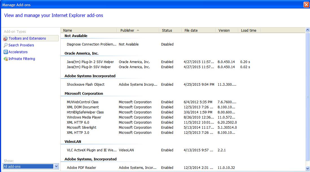Click version 2.2.1 of VLC plugin

(x=222, y=150)
